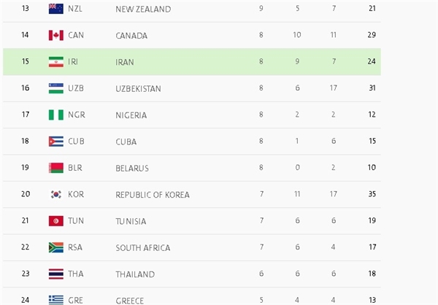Select Iran's total medal count 24
Viewport: 438px width, 305px height.
pyautogui.click(x=372, y=61)
